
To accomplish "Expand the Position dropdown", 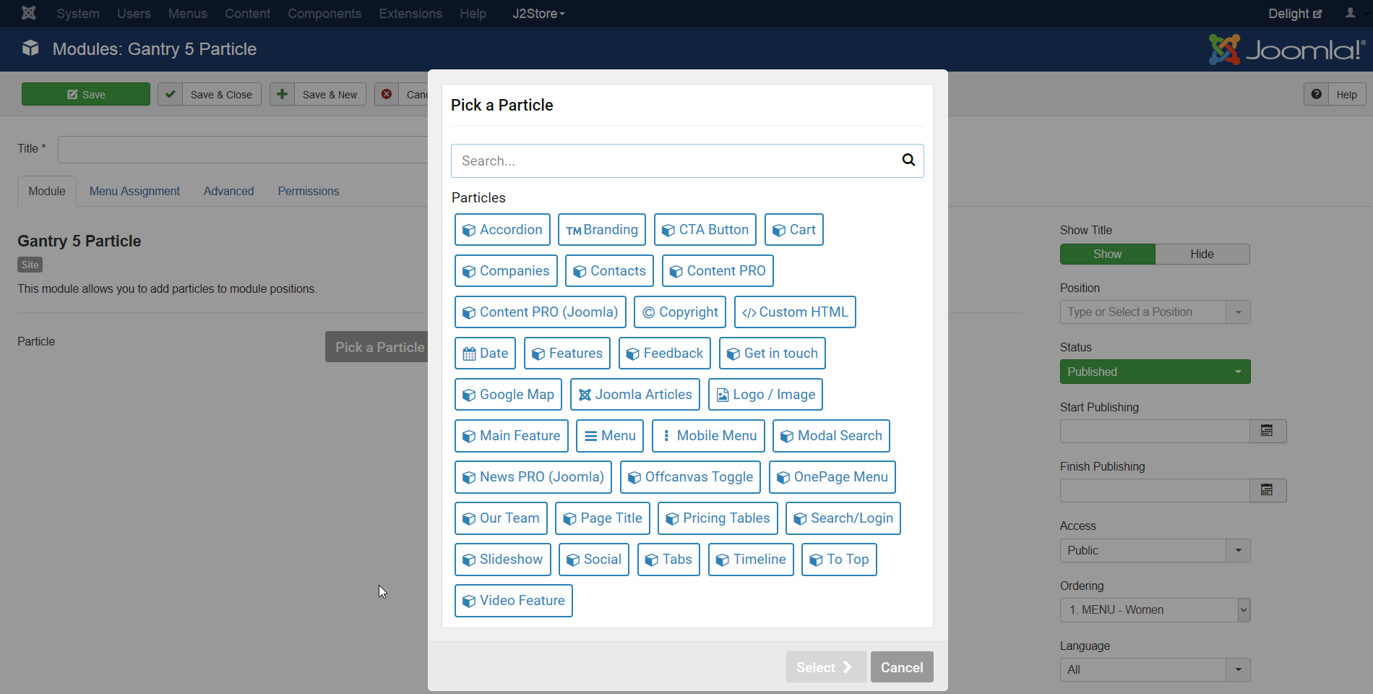I will [1238, 312].
